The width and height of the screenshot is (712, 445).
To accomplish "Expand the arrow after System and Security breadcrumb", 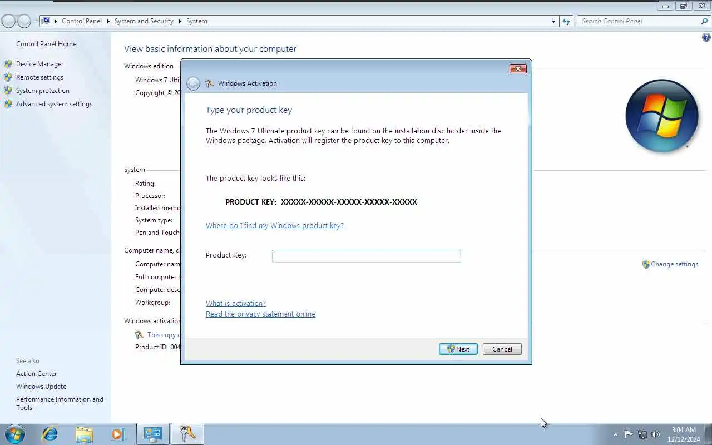I will click(x=180, y=21).
